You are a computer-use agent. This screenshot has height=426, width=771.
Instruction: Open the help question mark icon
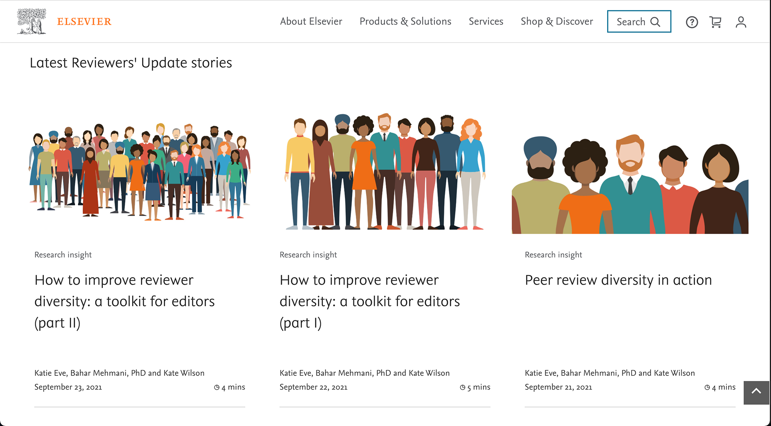[691, 22]
